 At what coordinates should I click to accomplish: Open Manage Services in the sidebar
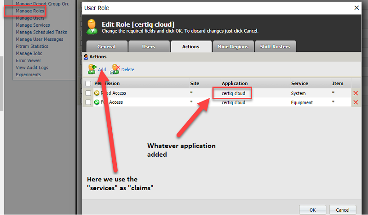(33, 25)
